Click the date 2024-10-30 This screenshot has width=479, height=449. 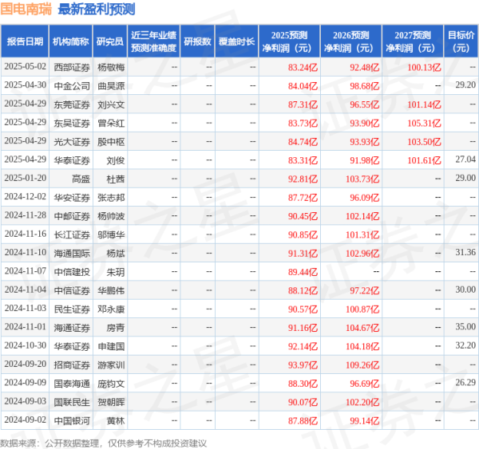coord(25,345)
